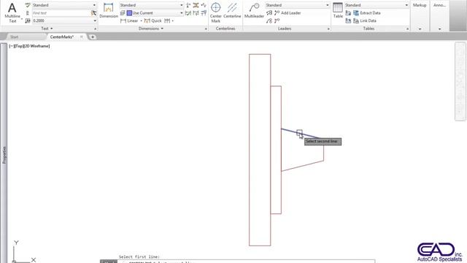
Task: Select the Quick dimension tool
Action: pos(153,20)
